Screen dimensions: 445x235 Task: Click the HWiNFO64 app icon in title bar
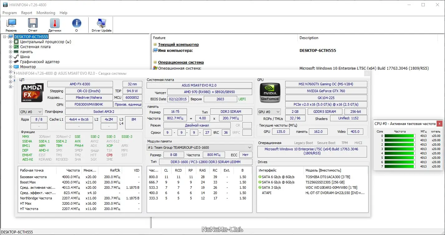click(x=5, y=5)
